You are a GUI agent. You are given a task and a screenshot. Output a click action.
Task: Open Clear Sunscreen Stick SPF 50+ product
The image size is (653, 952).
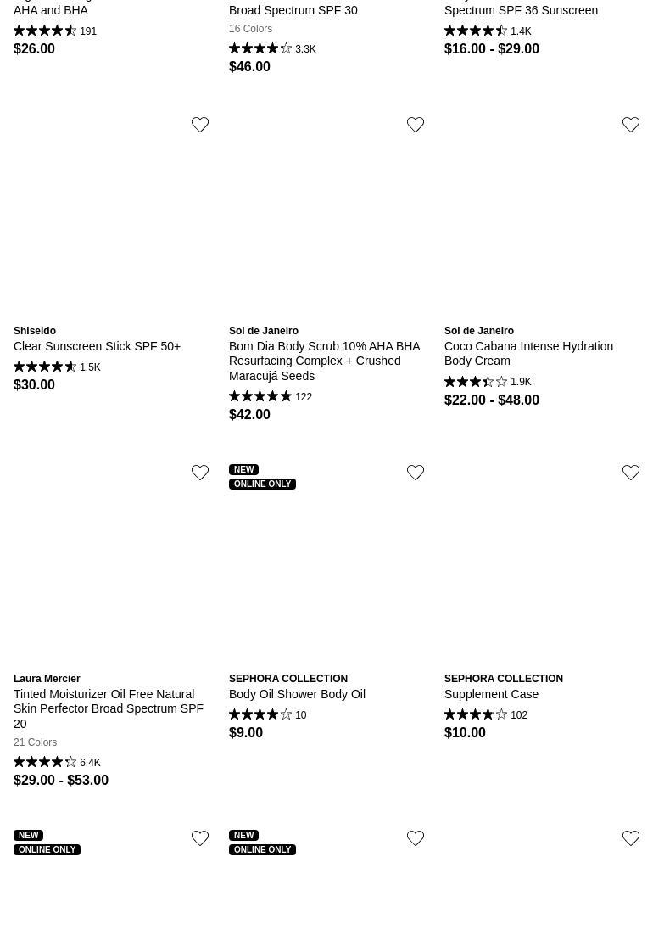click(97, 346)
